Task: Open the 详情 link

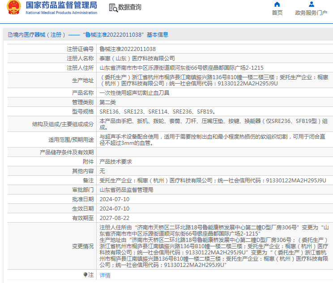Action: 105,275
